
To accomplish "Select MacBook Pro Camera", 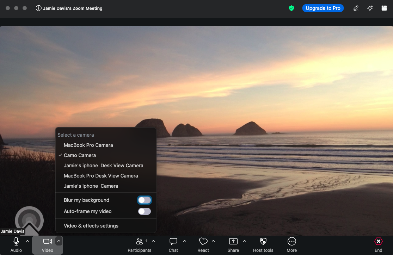I will [x=106, y=145].
